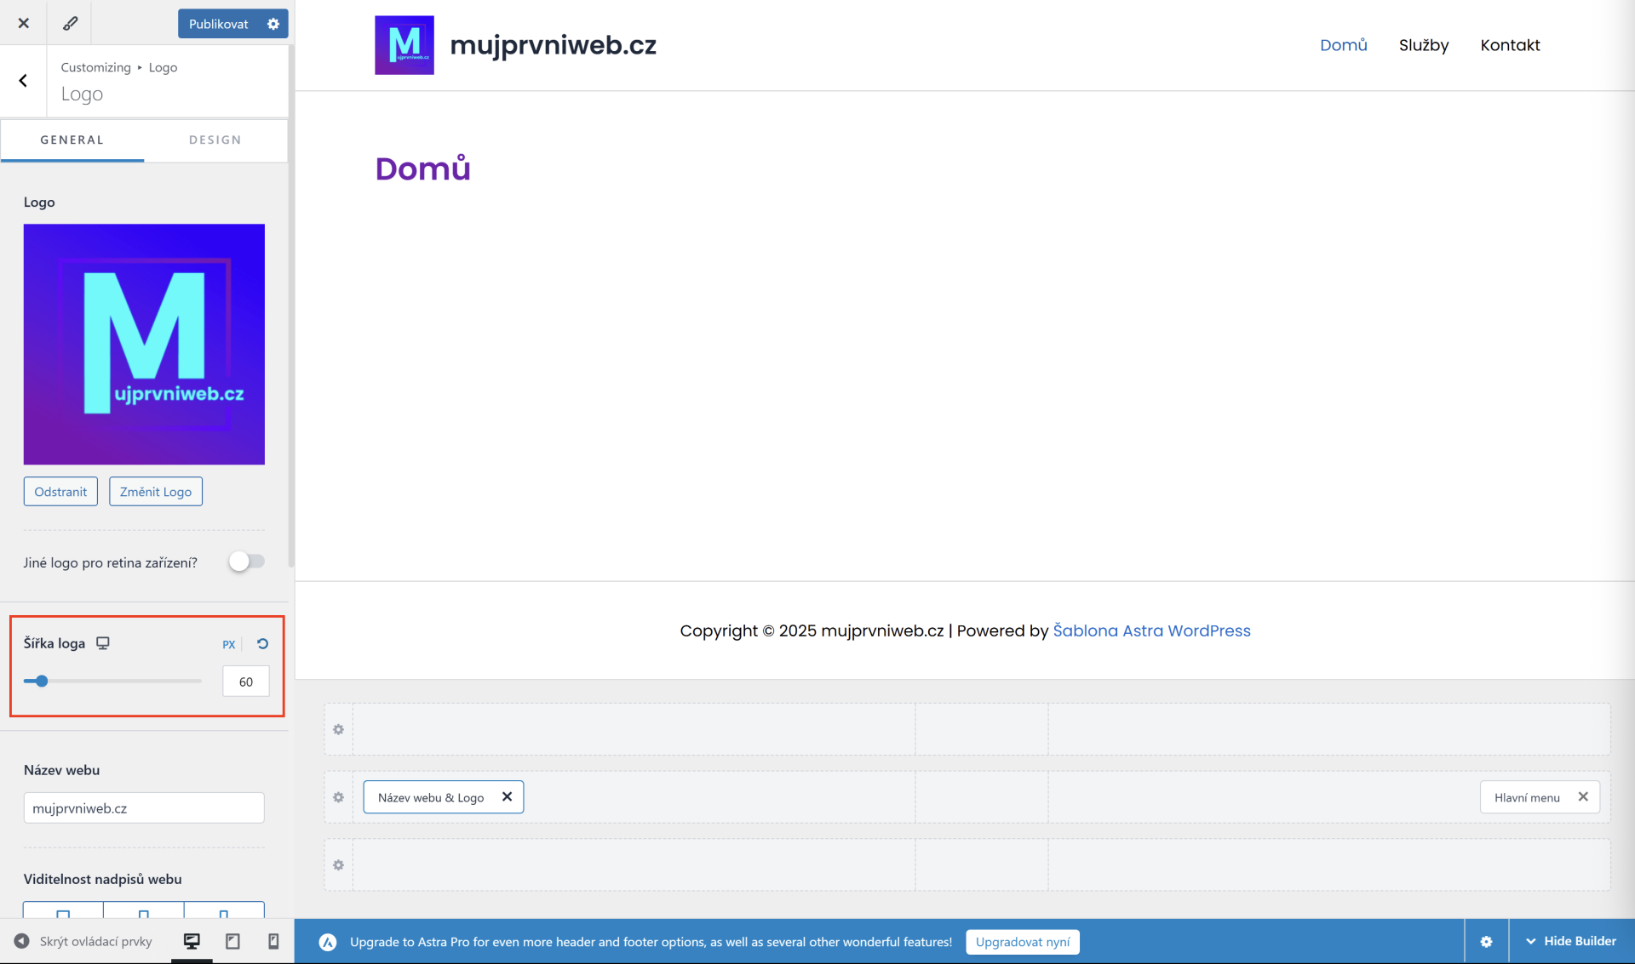Click the Šířka loga slider handle
The image size is (1635, 964).
(x=42, y=681)
